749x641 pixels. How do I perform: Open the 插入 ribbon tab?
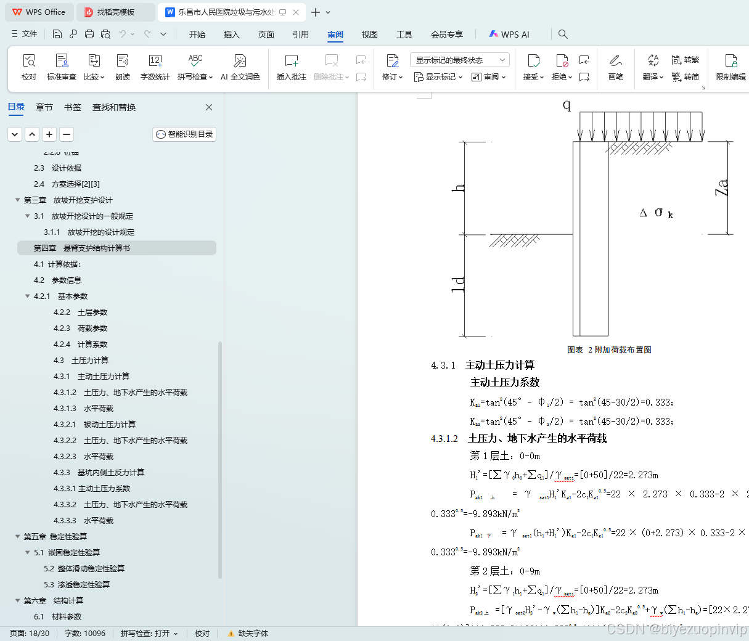click(x=232, y=35)
